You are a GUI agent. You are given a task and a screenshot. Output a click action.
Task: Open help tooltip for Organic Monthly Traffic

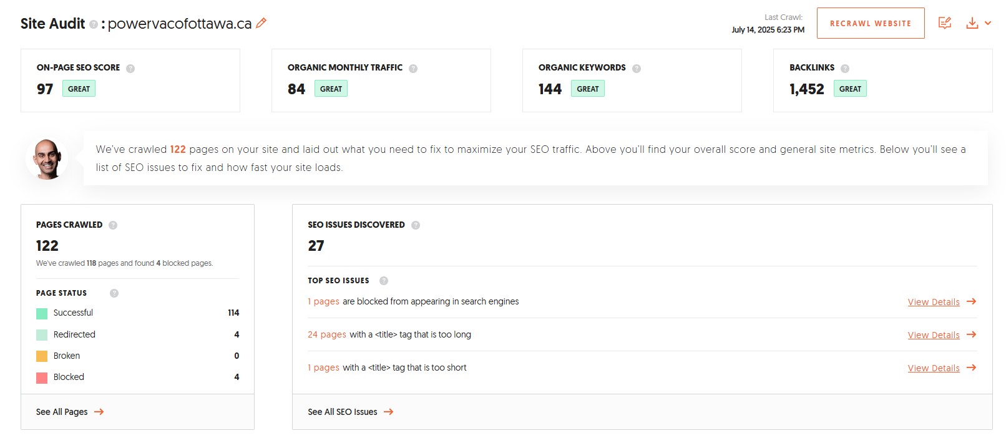(413, 69)
